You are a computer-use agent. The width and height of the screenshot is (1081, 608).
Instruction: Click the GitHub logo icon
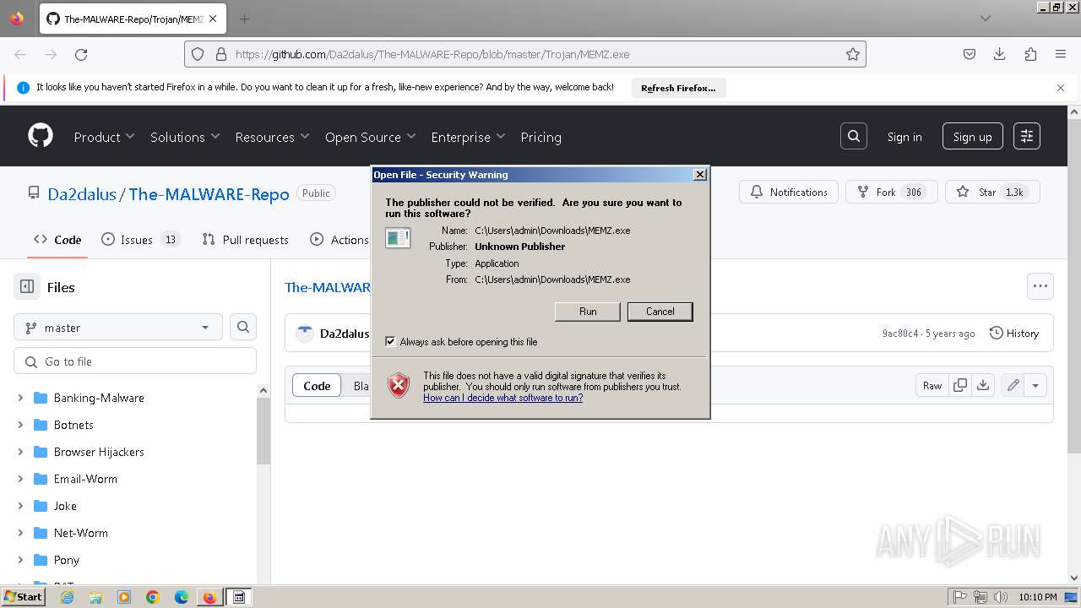tap(40, 136)
